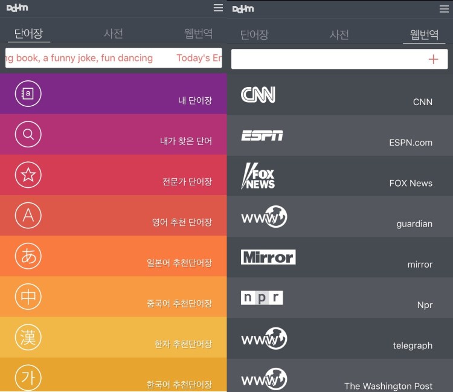Viewport: 453px width, 392px height.
Task: Tap the ESPN logo
Action: [262, 135]
